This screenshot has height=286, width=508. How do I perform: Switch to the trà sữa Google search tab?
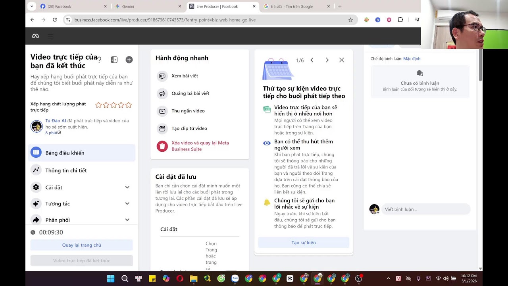tap(296, 6)
